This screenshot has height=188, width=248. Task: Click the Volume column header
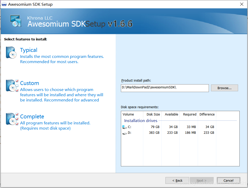(132, 114)
